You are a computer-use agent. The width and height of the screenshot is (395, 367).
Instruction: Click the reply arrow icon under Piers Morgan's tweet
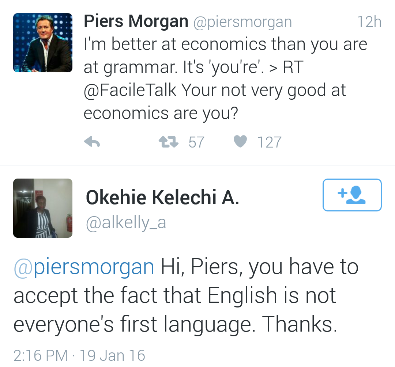point(92,142)
